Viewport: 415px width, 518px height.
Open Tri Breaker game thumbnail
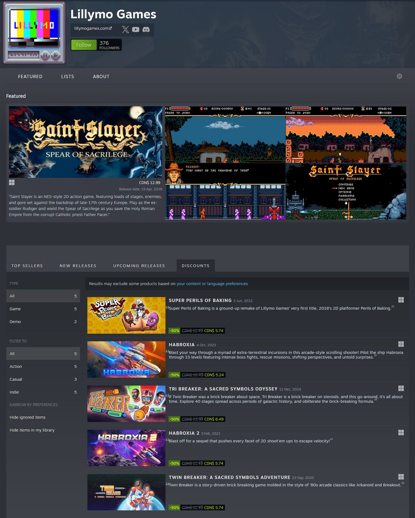click(x=126, y=404)
